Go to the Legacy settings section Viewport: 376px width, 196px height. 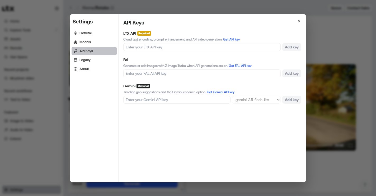[94, 60]
